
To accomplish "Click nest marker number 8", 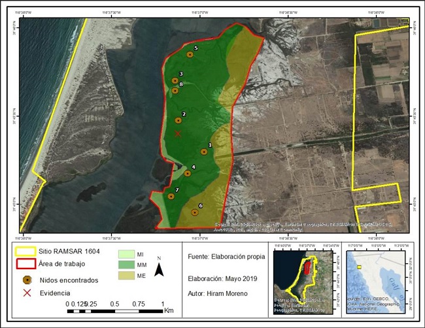I will tap(175, 90).
